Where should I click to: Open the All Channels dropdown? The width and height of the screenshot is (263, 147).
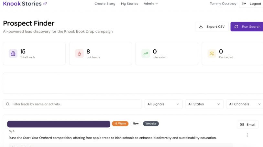coord(245,104)
